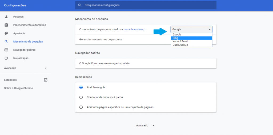This screenshot has height=135, width=273.
Task: Choose Bing from the dropdown list
Action: 191,38
